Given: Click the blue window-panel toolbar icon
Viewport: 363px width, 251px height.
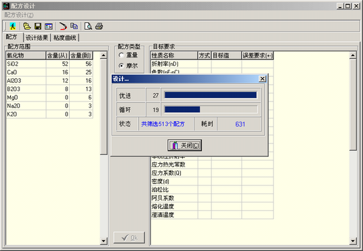Looking at the screenshot, I should (x=49, y=26).
